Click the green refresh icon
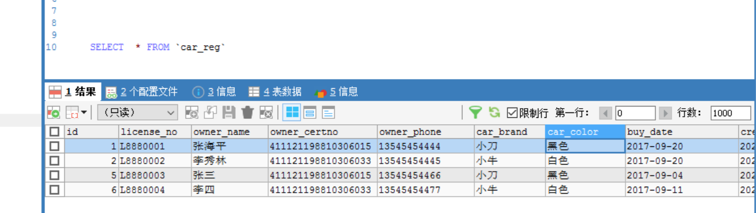Viewport: 756px width, 213px height. 494,112
